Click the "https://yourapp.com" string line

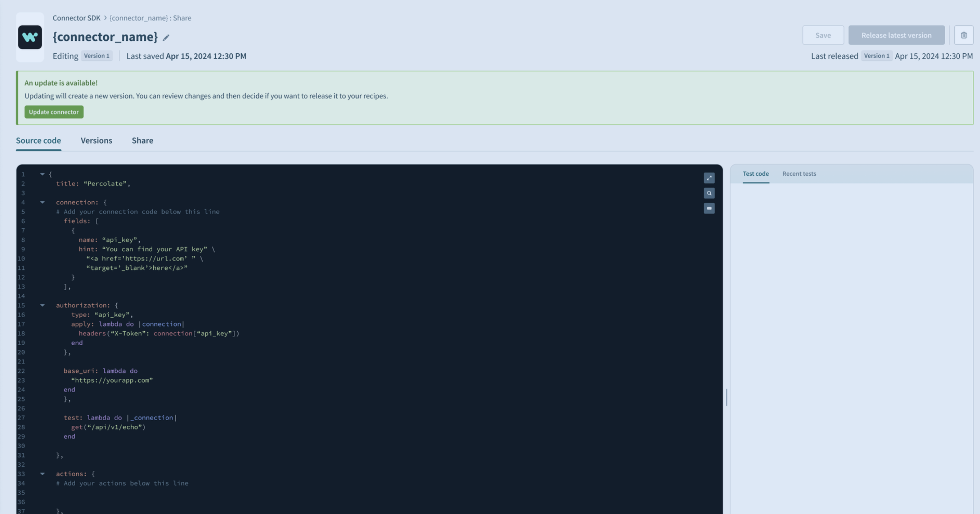112,380
